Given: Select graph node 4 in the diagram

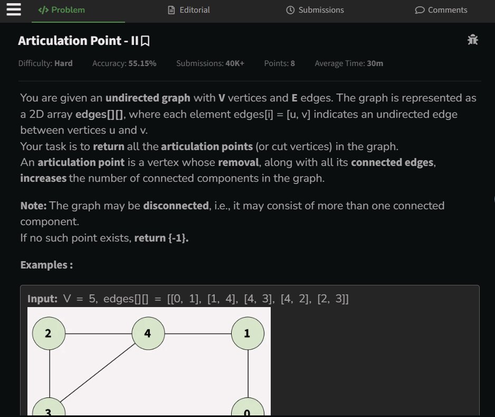Looking at the screenshot, I should click(x=148, y=333).
